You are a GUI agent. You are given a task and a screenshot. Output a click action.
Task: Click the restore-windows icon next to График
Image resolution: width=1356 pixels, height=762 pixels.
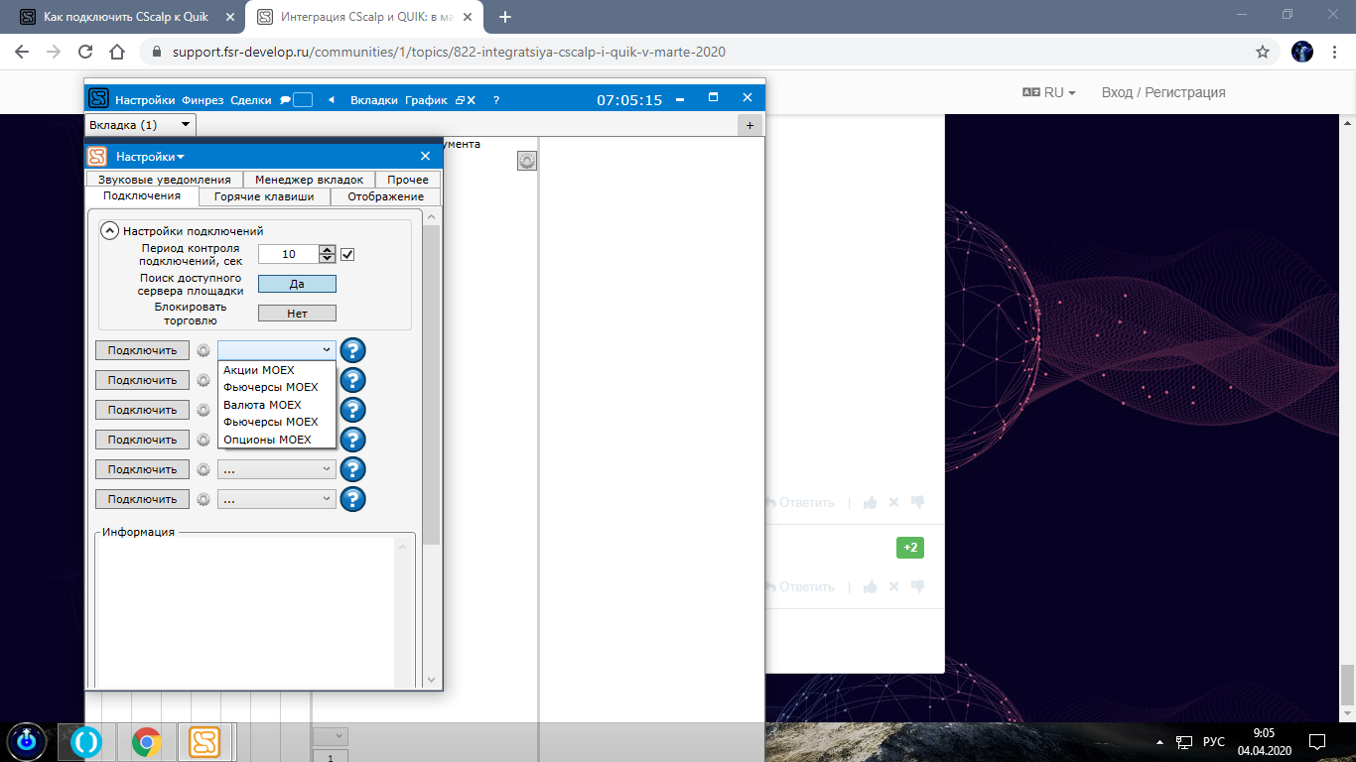coord(460,100)
